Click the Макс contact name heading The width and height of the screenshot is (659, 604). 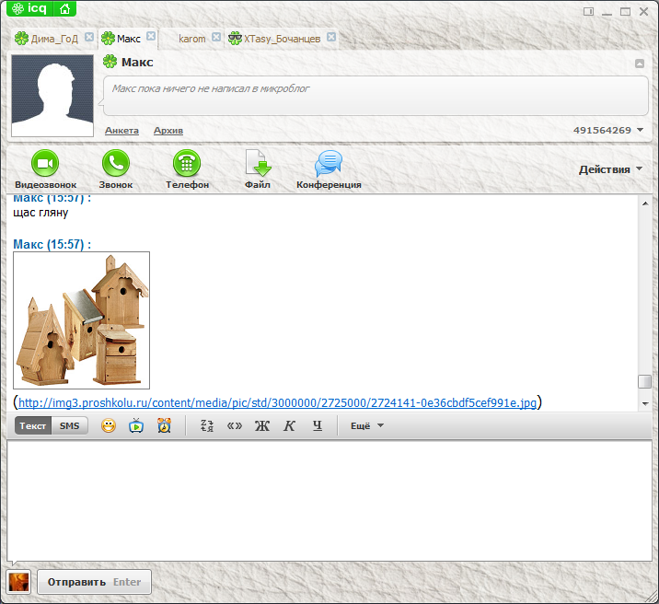[137, 63]
